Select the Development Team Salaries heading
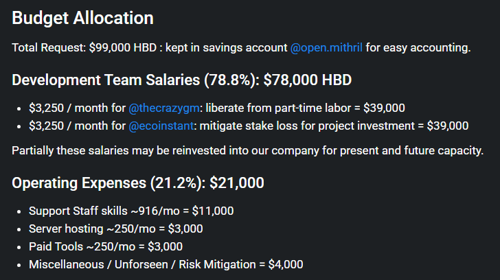This screenshot has height=280, width=500. pos(182,80)
